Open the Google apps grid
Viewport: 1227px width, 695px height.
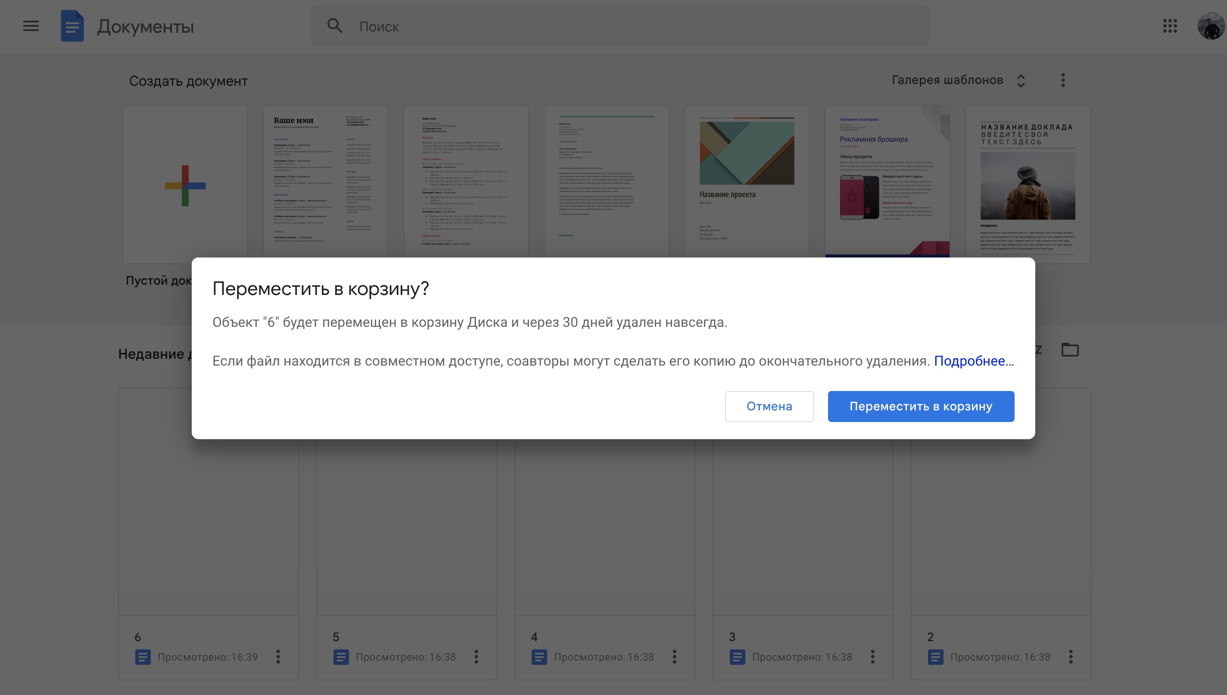pos(1170,26)
